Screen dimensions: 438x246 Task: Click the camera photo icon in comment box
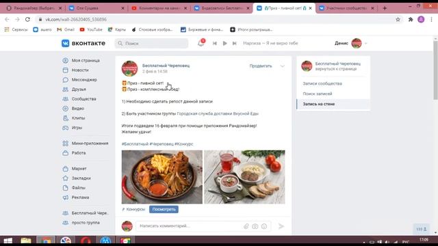[x=255, y=226]
